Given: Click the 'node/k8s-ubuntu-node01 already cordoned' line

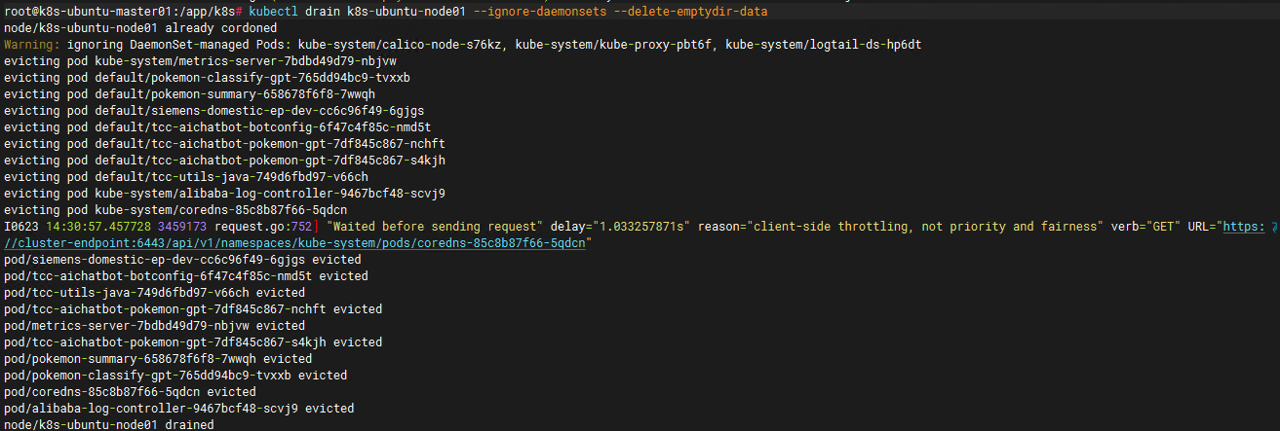Looking at the screenshot, I should pos(127,27).
